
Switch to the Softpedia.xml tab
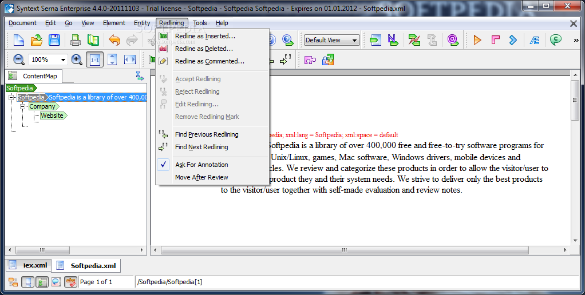pyautogui.click(x=86, y=266)
